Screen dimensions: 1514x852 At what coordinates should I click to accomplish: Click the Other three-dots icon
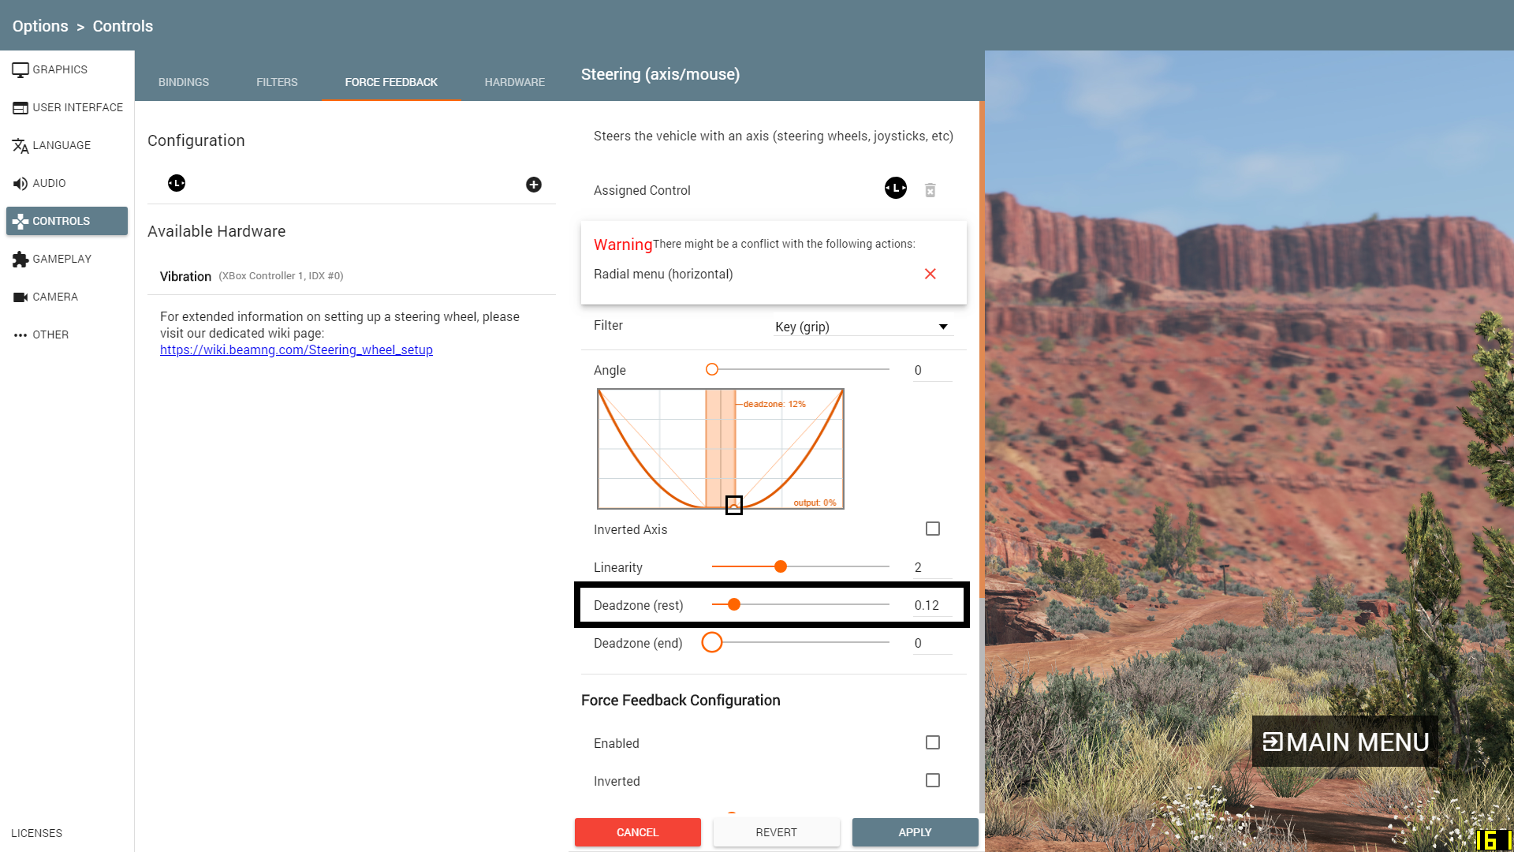point(21,335)
